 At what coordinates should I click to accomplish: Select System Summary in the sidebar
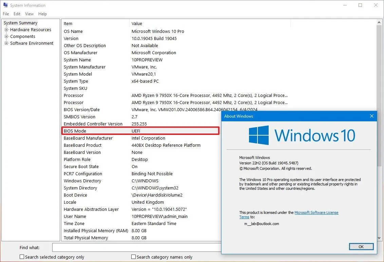click(20, 23)
